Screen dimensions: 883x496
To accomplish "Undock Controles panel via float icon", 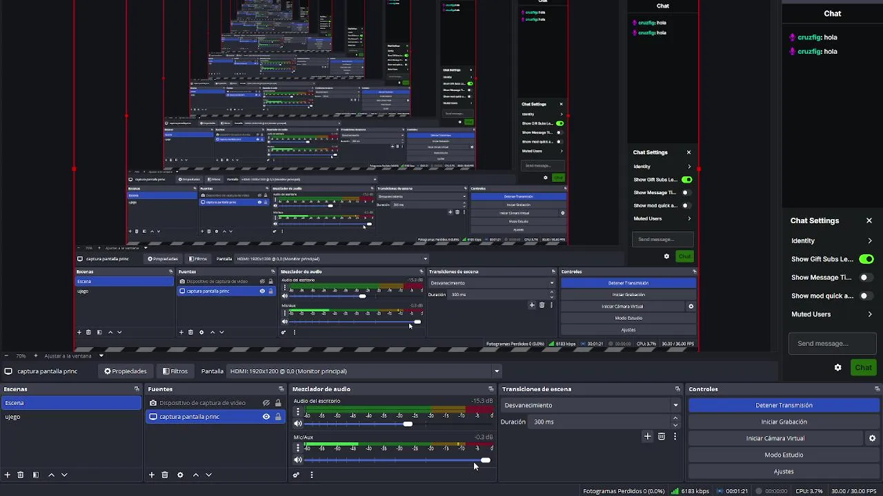I will [877, 389].
